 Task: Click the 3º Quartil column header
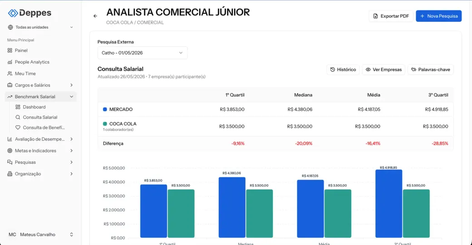[x=438, y=95]
